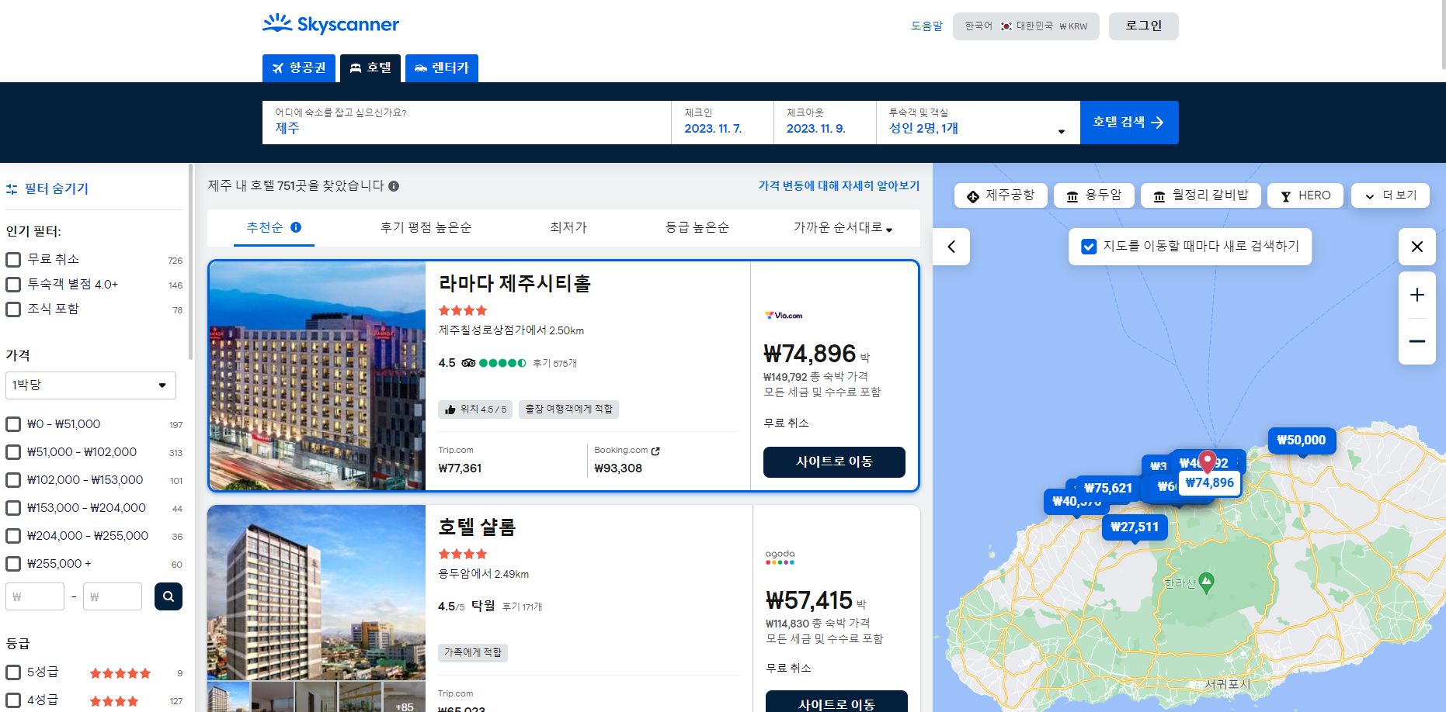Check the 무료 취소 filter

pyautogui.click(x=13, y=260)
